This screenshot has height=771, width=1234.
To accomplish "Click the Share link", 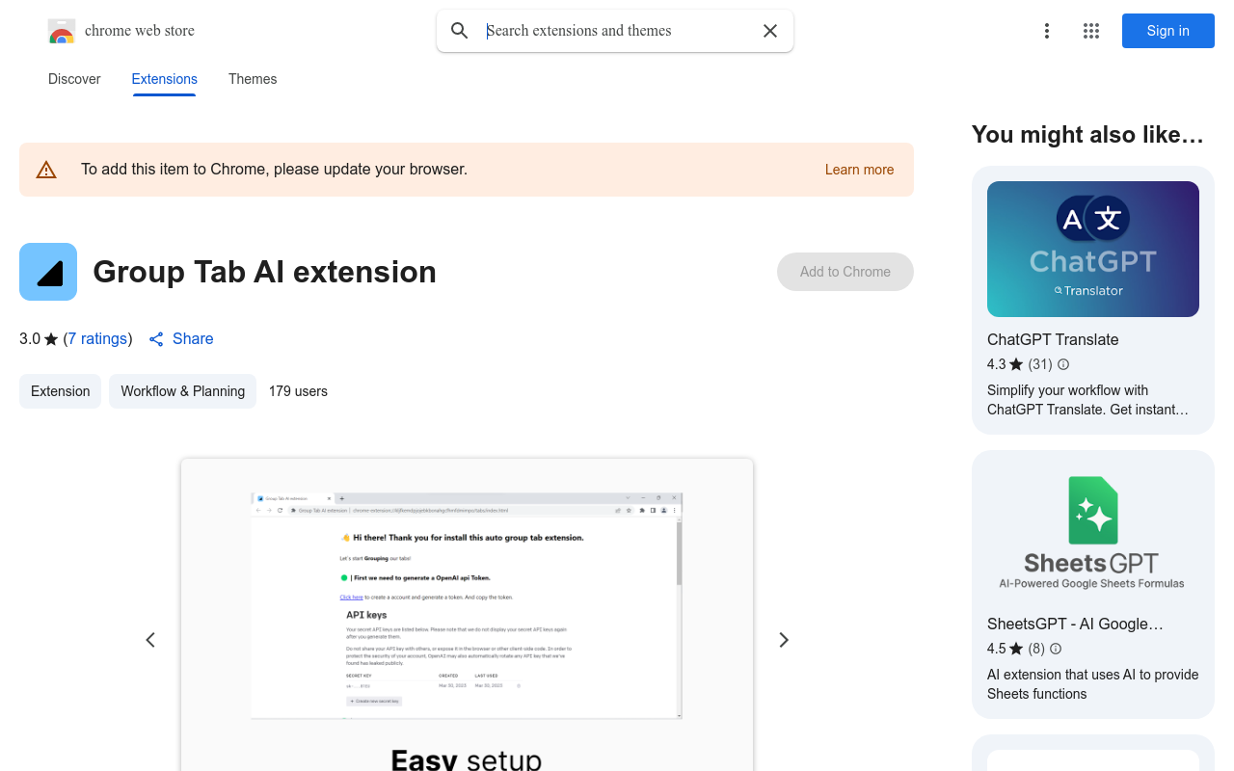I will [x=193, y=339].
